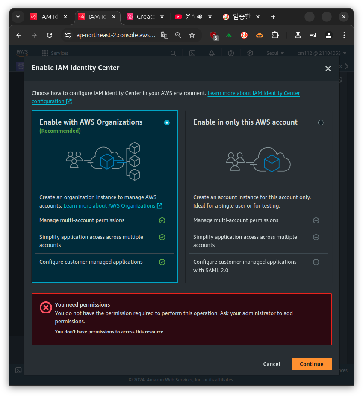Select Enable in only this AWS account radio

[x=321, y=122]
